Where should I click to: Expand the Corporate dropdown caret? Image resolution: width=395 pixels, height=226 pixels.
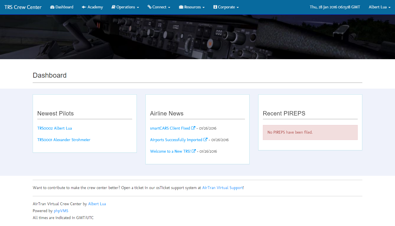238,8
